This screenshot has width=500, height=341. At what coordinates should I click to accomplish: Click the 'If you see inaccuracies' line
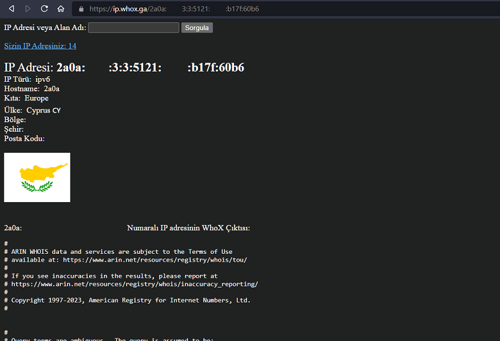pos(111,276)
